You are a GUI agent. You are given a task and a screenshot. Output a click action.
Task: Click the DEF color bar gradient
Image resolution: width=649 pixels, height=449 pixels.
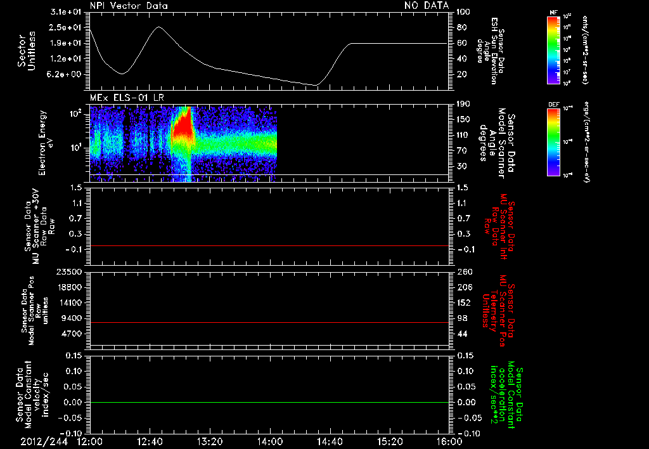tap(553, 142)
